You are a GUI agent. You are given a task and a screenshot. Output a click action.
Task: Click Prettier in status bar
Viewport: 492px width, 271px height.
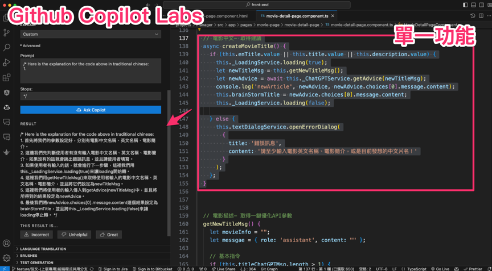coord(473,269)
